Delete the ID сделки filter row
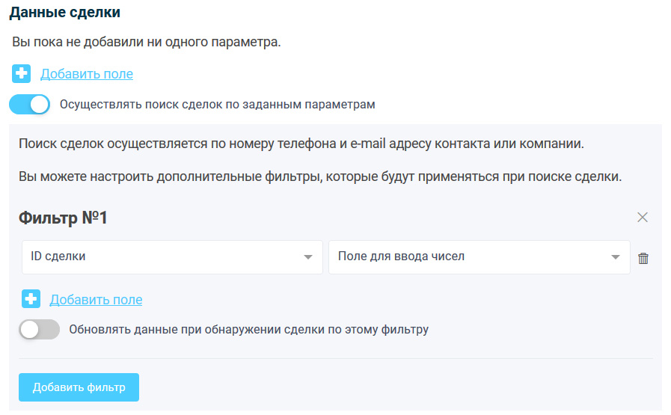671x415 pixels. tap(643, 258)
